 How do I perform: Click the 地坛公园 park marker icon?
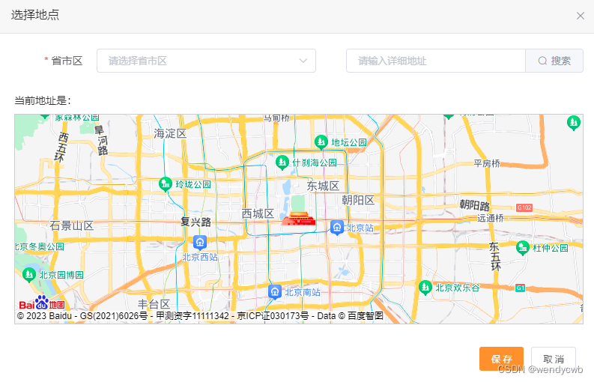point(321,142)
